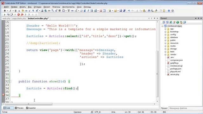Place cursor inside find() parentheses line 34
Screen dimensions: 203x114
[x=74, y=88]
